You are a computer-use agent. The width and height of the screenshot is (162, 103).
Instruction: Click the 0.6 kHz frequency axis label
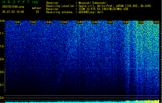click(x=2, y=98)
